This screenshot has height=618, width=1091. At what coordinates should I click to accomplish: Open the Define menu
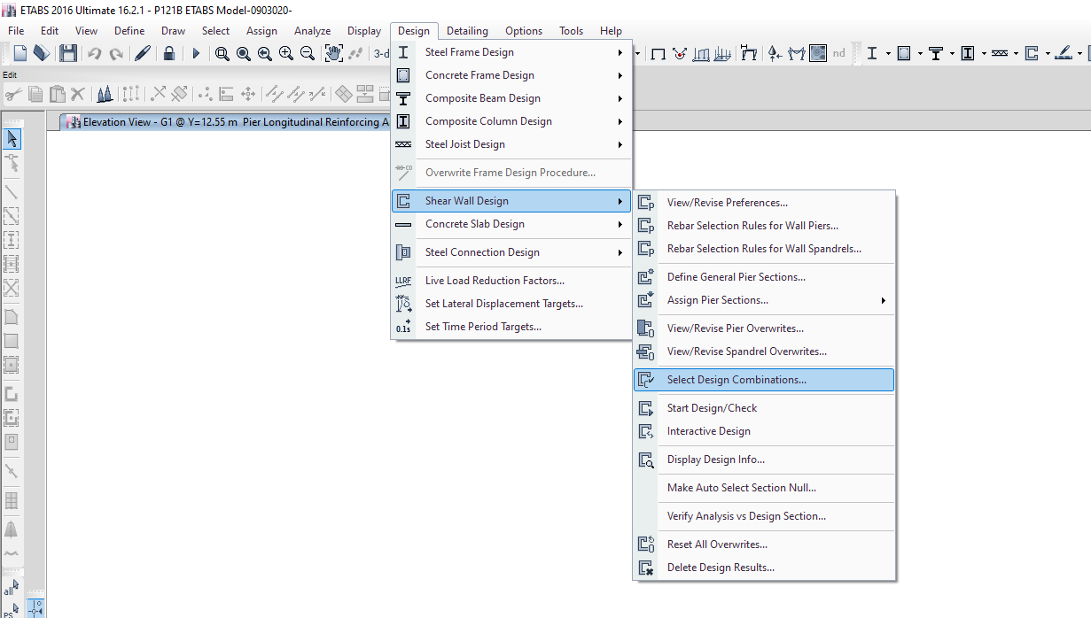129,30
